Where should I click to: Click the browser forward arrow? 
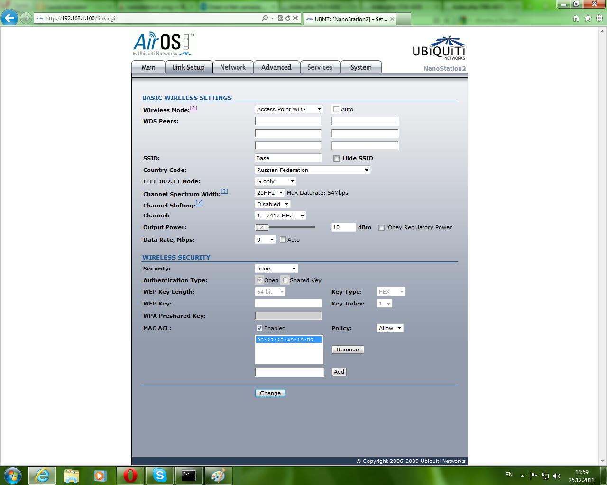coord(26,18)
